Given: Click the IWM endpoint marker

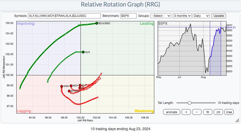Looking at the screenshot, I should (62, 86).
